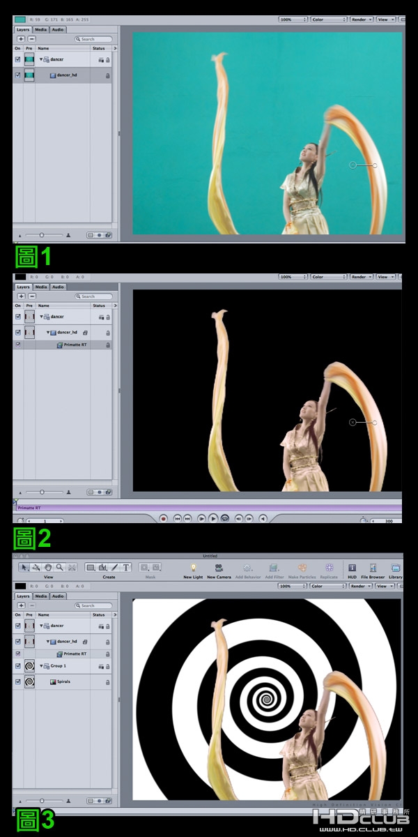Open View dropdown in black-background window
Screen dimensions: 418x837
tap(385, 277)
